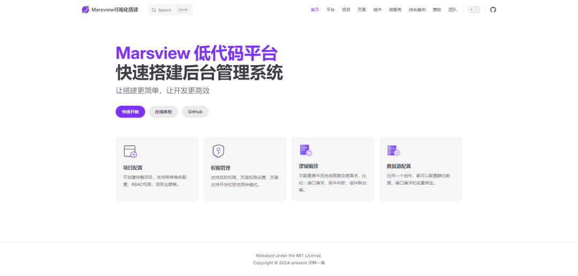
Task: Open the 综合案例 nav item
Action: point(417,10)
